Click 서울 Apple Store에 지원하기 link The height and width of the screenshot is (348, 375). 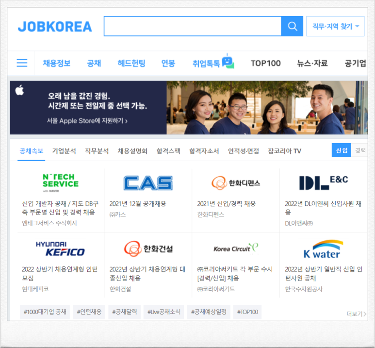click(87, 121)
